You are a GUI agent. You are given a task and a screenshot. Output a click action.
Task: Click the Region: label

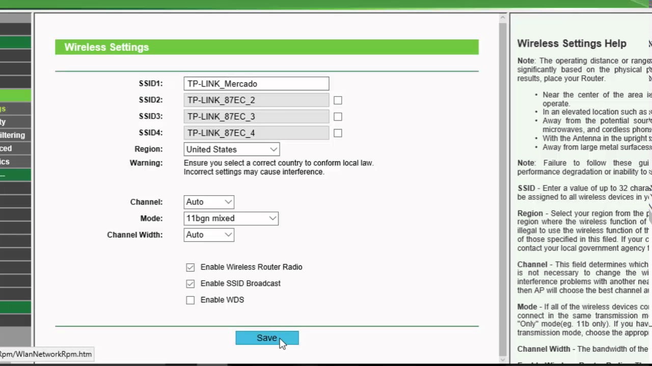149,149
